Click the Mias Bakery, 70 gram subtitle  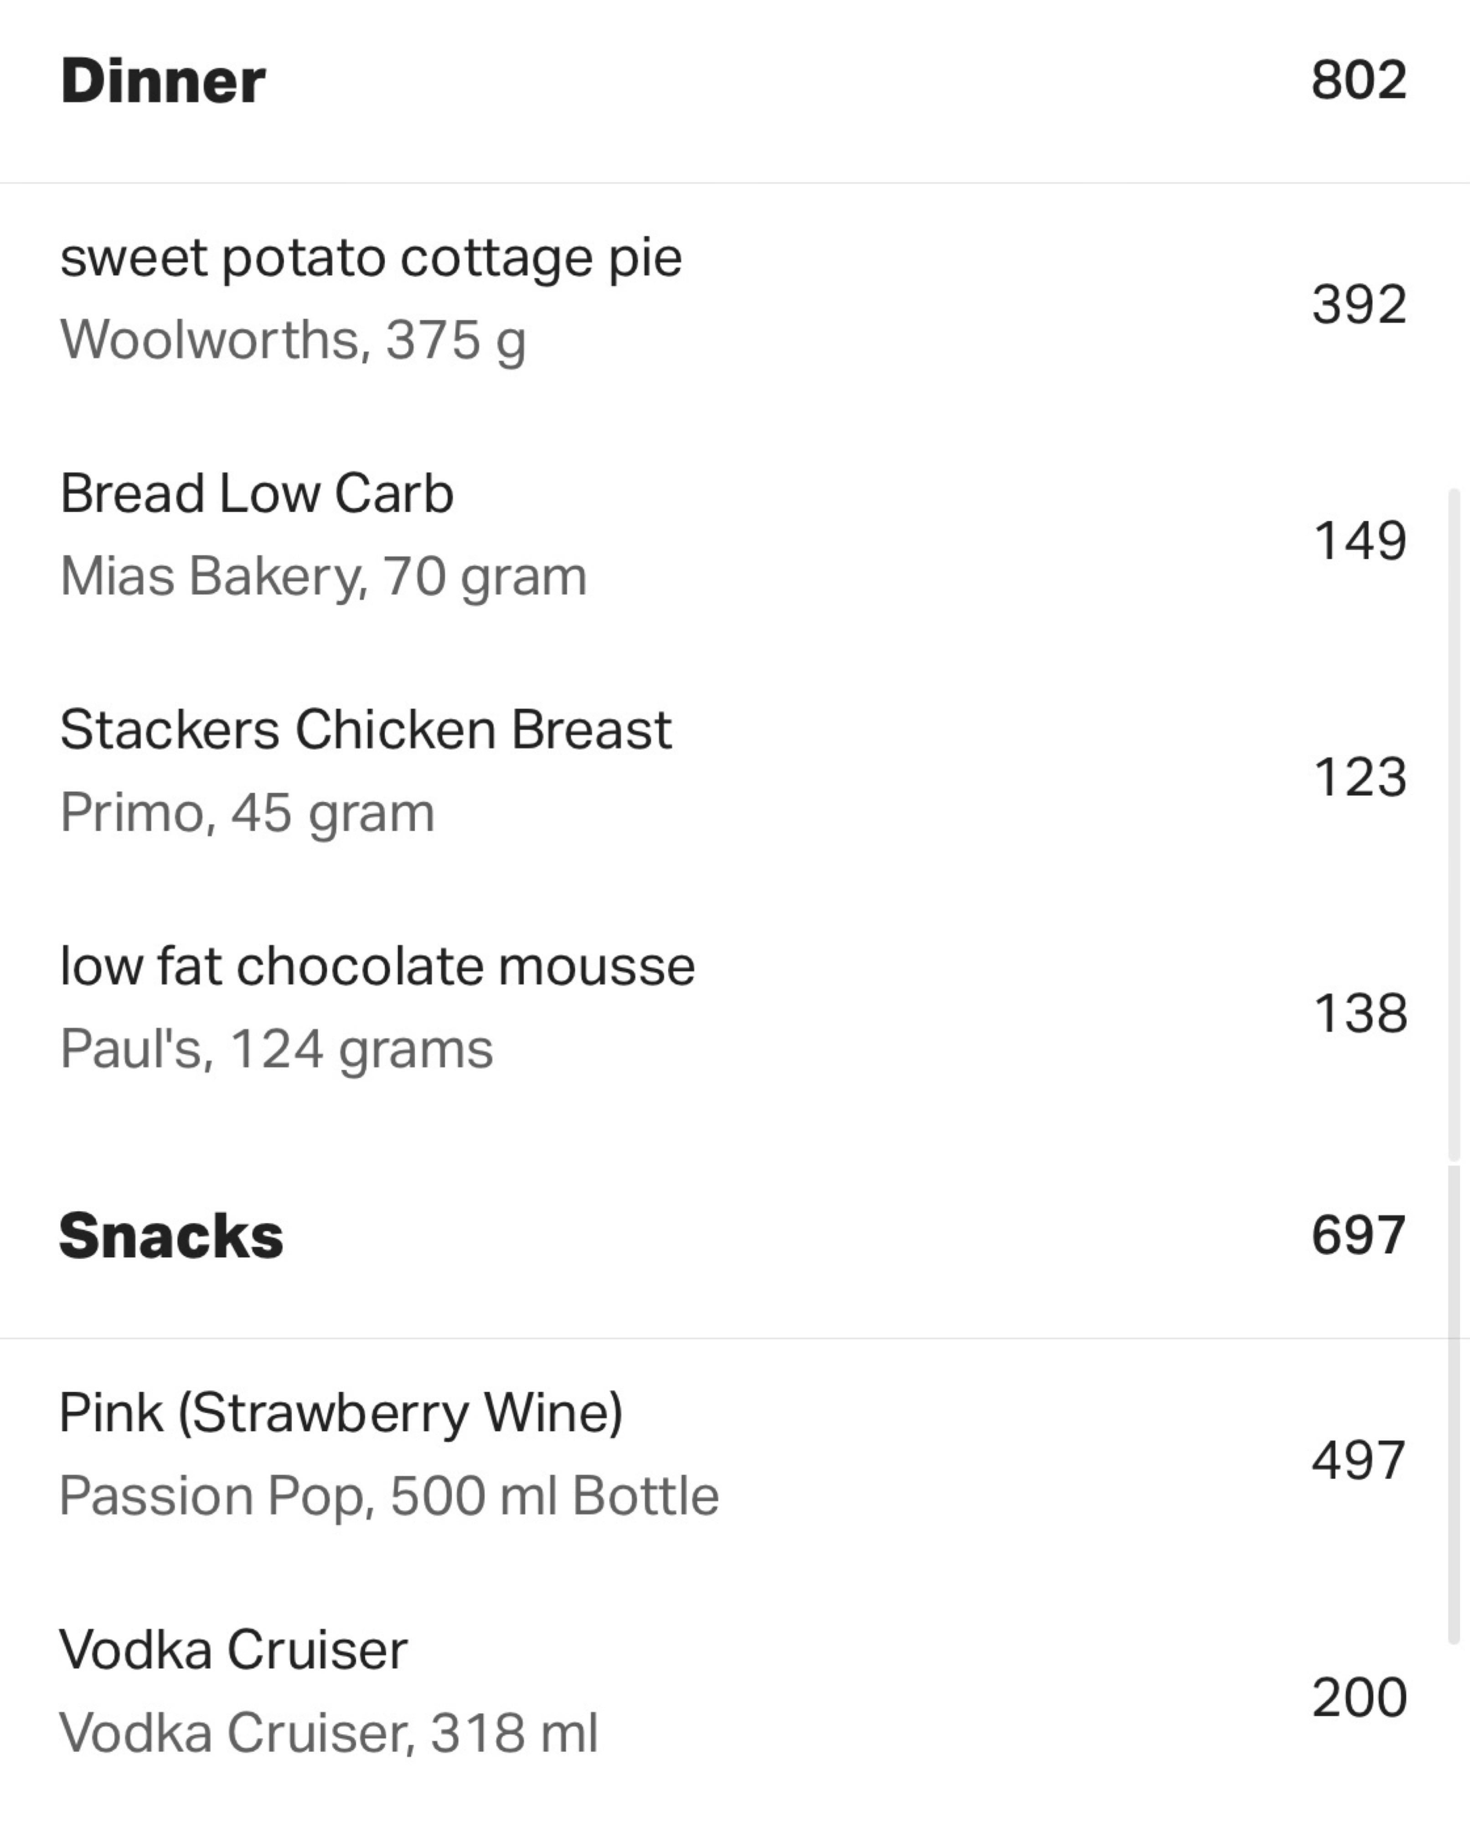tap(324, 577)
